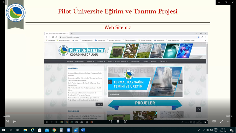
Task: Open the Hakkımızda dropdown on the site menu
Action: pos(80,61)
